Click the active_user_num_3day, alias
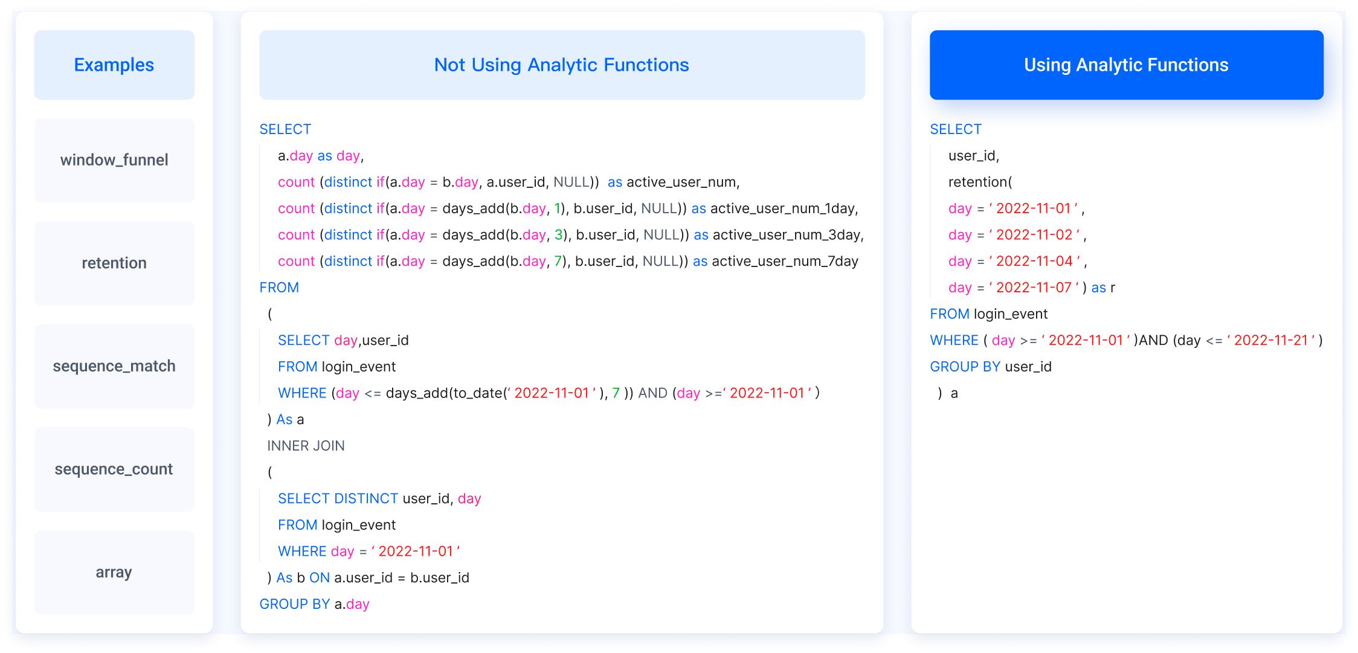Screen dimensions: 1358x653 point(788,235)
